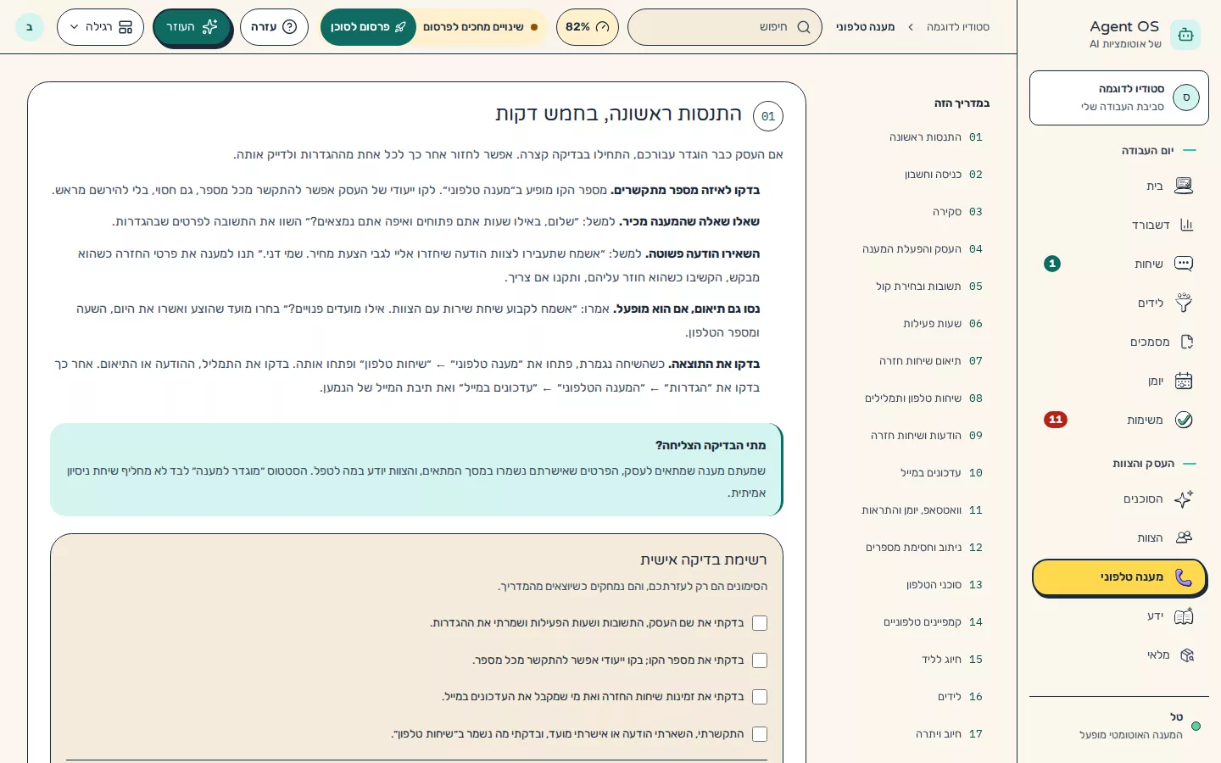Check בדקתי את זמינות שיחות החזרה checkbox
The width and height of the screenshot is (1221, 763).
pyautogui.click(x=760, y=697)
